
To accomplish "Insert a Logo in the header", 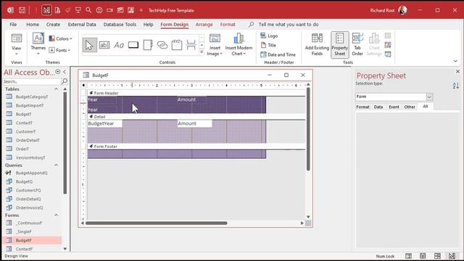I will tap(269, 36).
